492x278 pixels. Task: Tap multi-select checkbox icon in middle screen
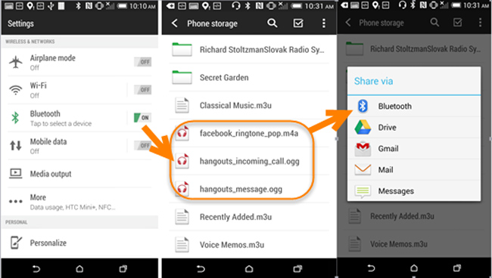point(298,23)
